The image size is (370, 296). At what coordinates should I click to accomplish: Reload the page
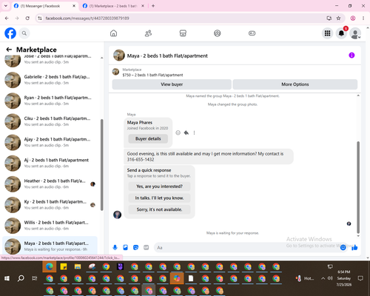(x=27, y=18)
